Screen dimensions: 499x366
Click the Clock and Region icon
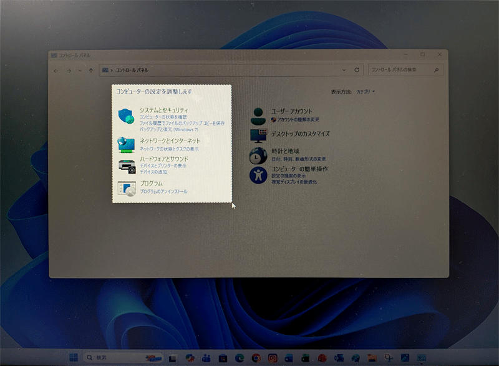(258, 155)
